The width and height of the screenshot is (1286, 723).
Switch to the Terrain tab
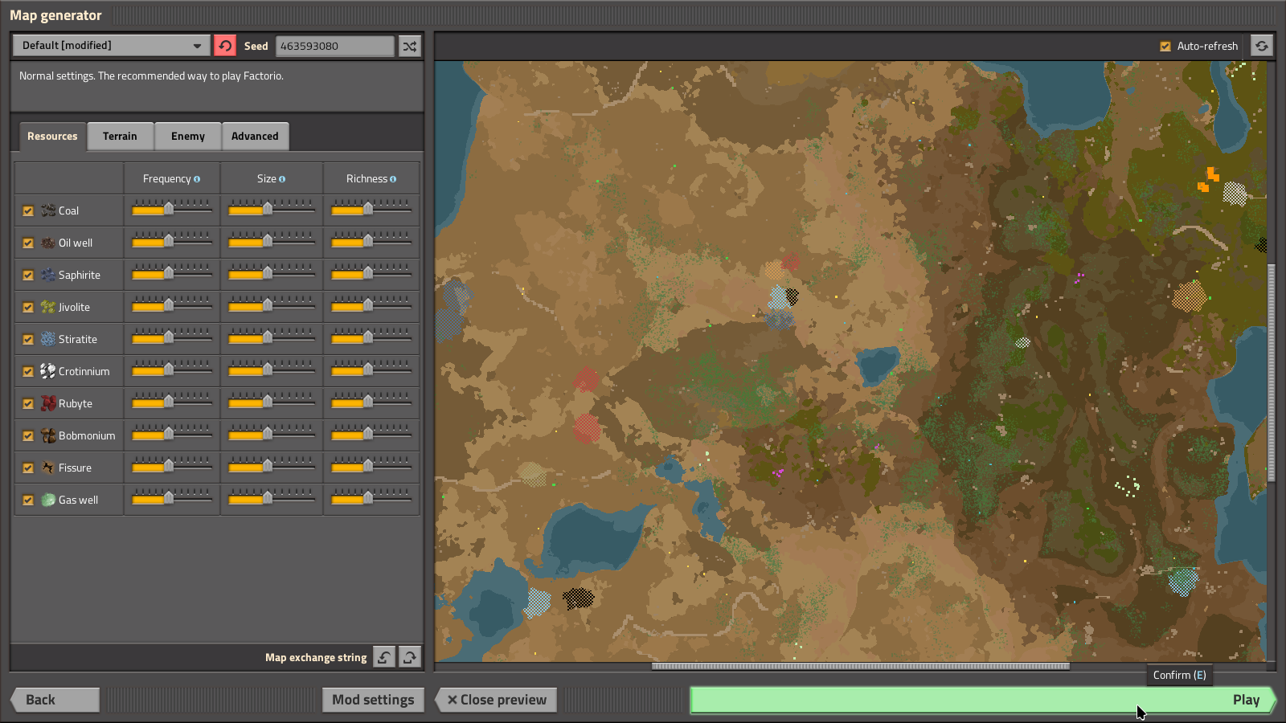tap(121, 136)
